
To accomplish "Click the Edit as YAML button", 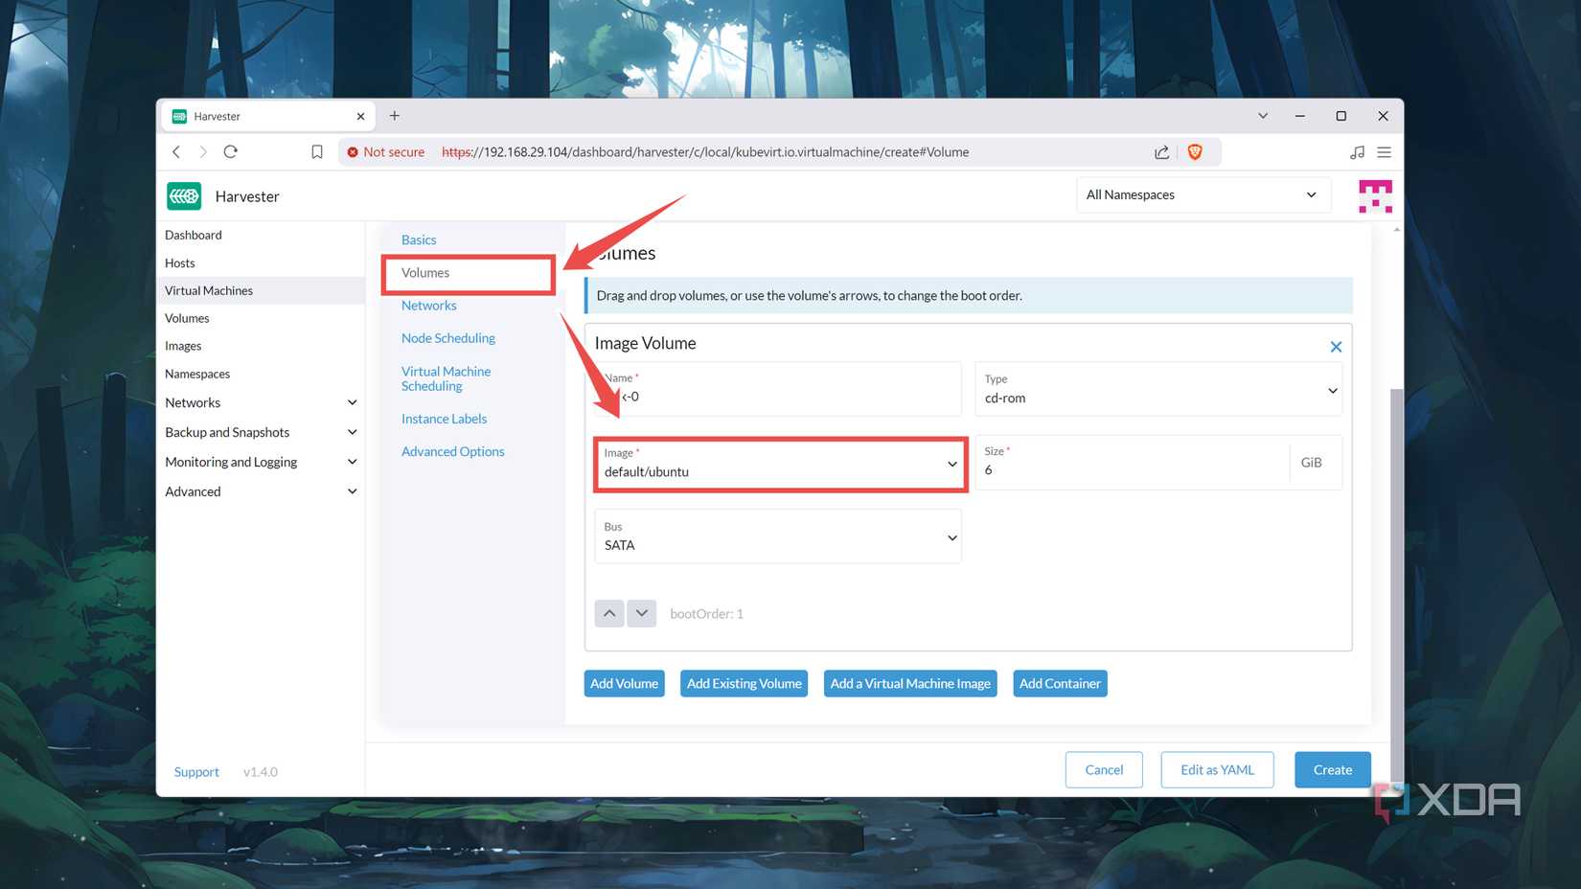I will (1217, 769).
